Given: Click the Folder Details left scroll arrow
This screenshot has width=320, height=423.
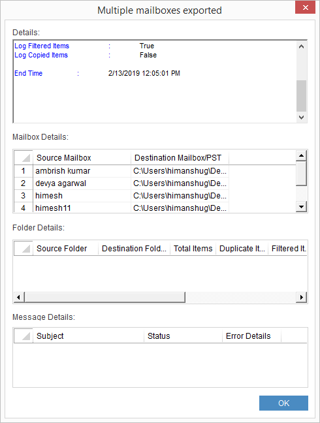Looking at the screenshot, I should [19, 297].
